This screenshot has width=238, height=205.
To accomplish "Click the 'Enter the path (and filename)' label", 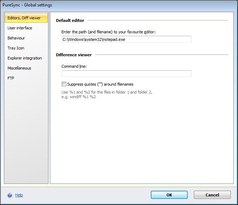I will (108, 32).
